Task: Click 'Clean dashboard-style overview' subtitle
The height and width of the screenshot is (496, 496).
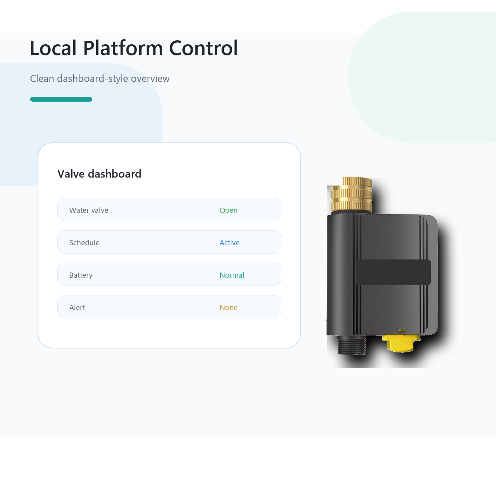Action: click(x=100, y=79)
